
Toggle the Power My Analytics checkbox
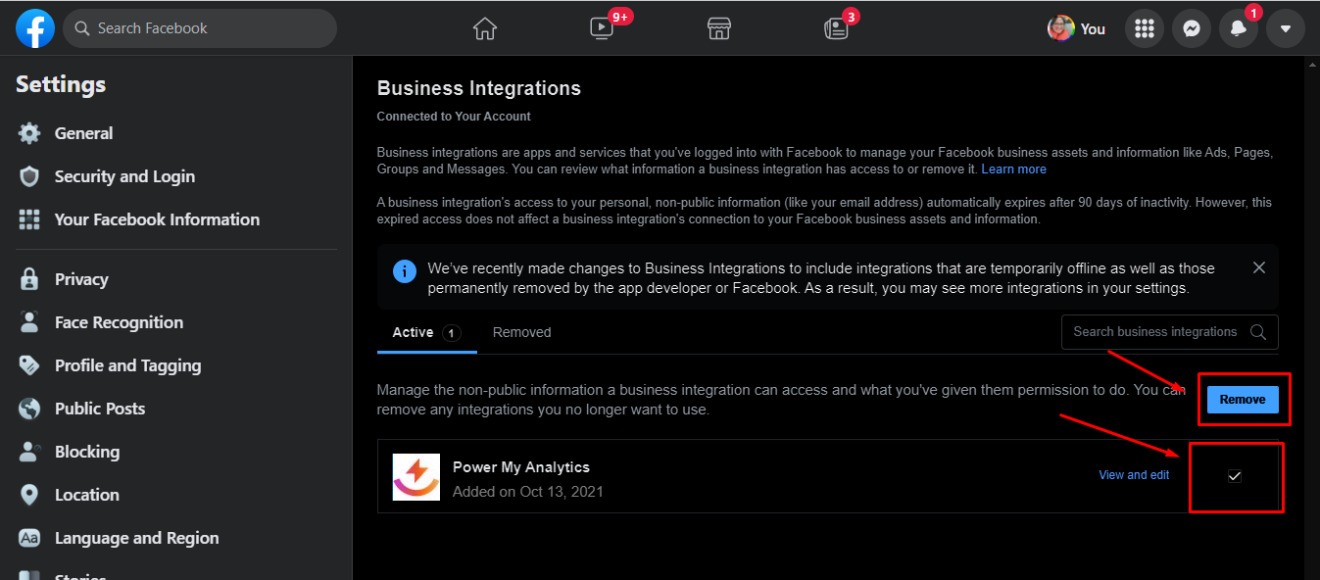click(x=1235, y=476)
